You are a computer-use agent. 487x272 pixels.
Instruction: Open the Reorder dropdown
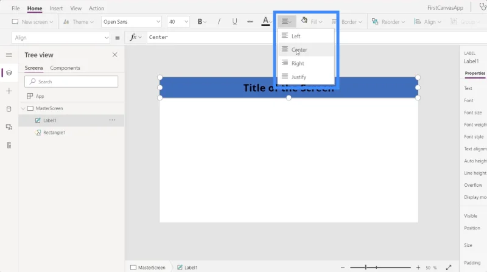coord(388,22)
